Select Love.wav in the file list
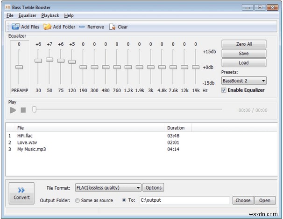Image resolution: width=283 pixels, height=219 pixels. pos(27,143)
